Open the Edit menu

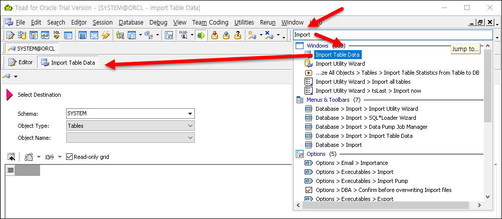tap(36, 23)
